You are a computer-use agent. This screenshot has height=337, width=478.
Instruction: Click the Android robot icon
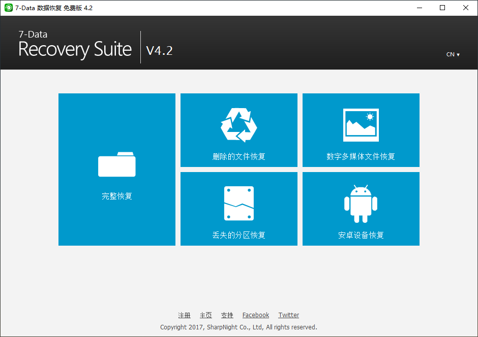(361, 204)
